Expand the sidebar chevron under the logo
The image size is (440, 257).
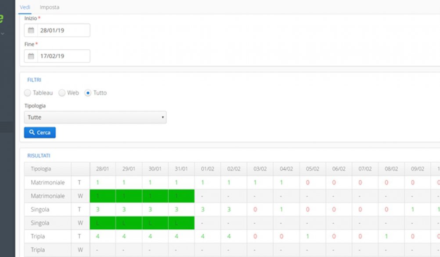2,33
